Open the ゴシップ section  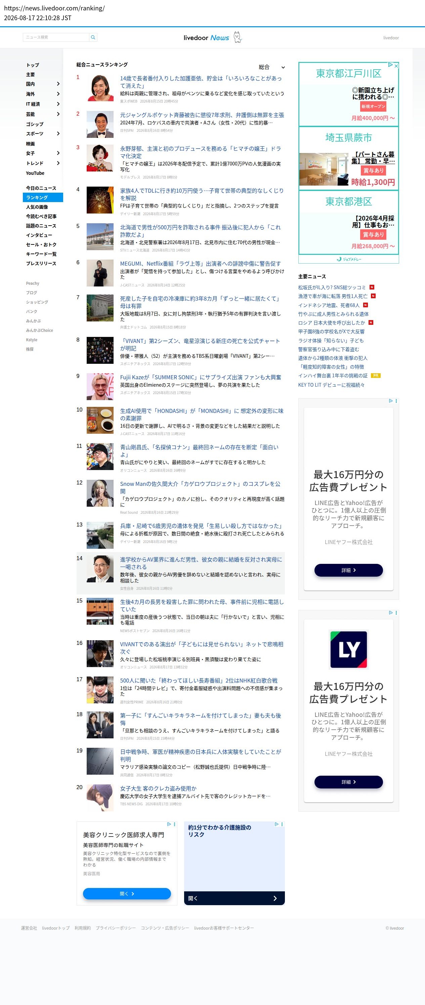click(35, 124)
